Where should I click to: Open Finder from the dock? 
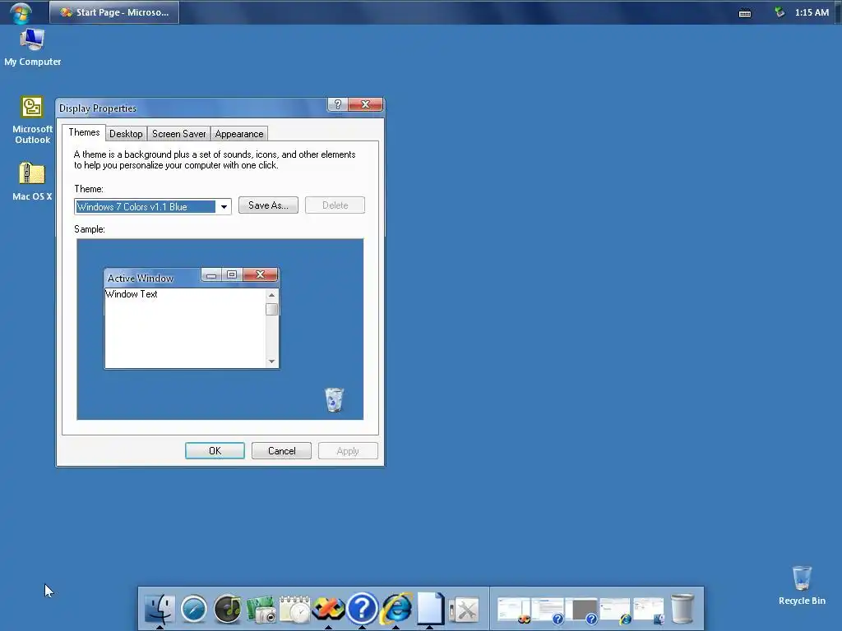[x=160, y=609]
